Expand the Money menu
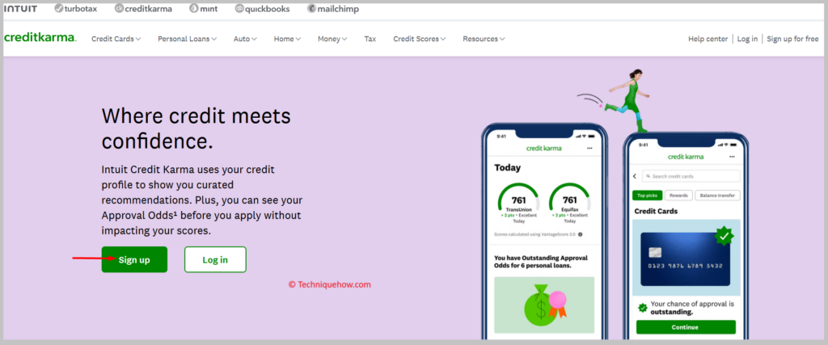 pos(332,39)
